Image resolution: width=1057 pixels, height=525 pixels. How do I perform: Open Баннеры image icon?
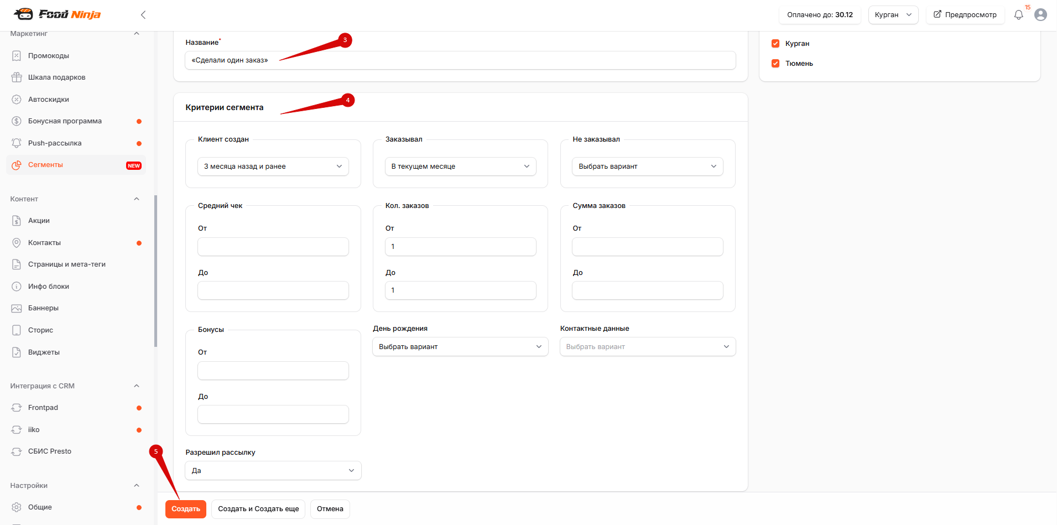click(17, 308)
